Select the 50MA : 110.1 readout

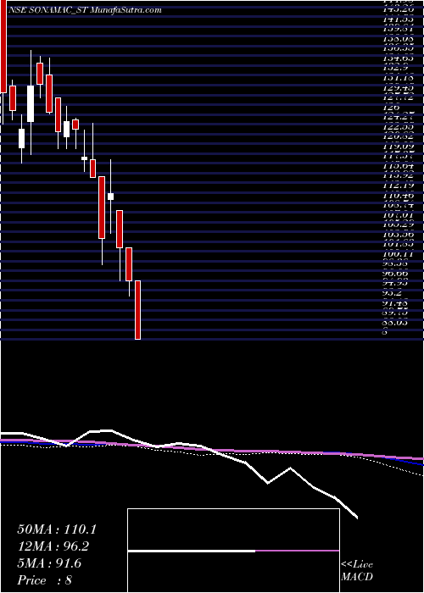(57, 529)
